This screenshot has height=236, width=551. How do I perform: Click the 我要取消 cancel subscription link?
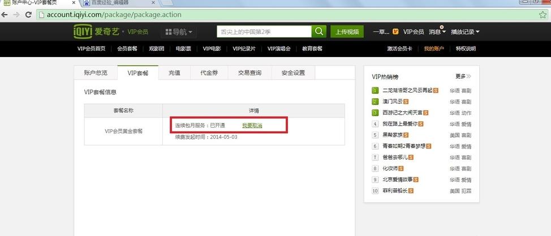[x=252, y=125]
